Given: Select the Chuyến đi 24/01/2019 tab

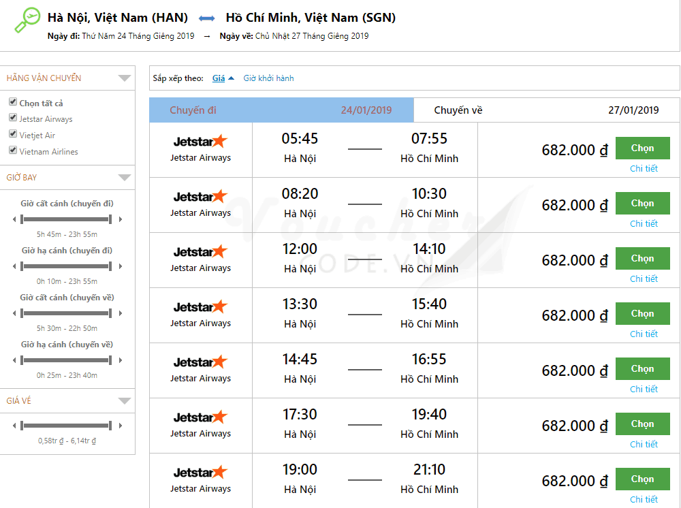Looking at the screenshot, I should (281, 110).
